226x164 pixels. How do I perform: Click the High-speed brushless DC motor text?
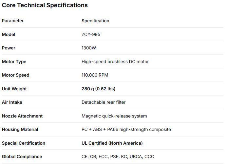(x=115, y=62)
